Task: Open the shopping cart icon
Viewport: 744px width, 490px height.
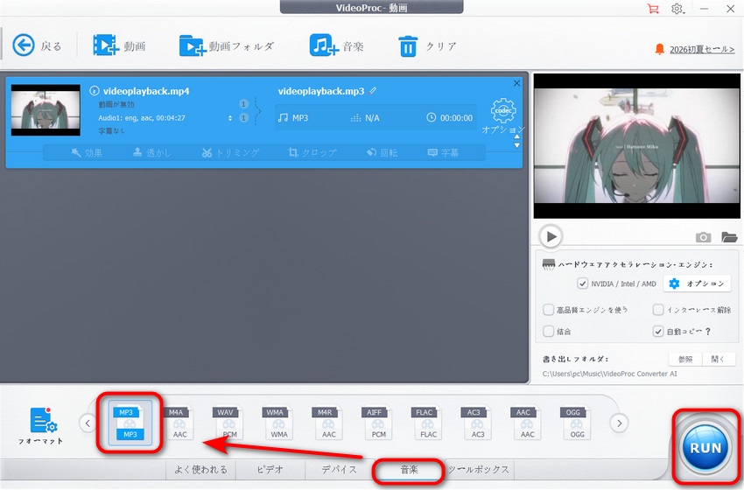Action: (653, 9)
